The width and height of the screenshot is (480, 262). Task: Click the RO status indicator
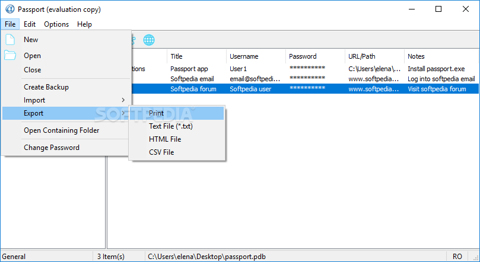click(x=457, y=257)
